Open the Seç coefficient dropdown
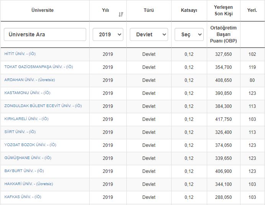265x205 pixels. pyautogui.click(x=189, y=34)
